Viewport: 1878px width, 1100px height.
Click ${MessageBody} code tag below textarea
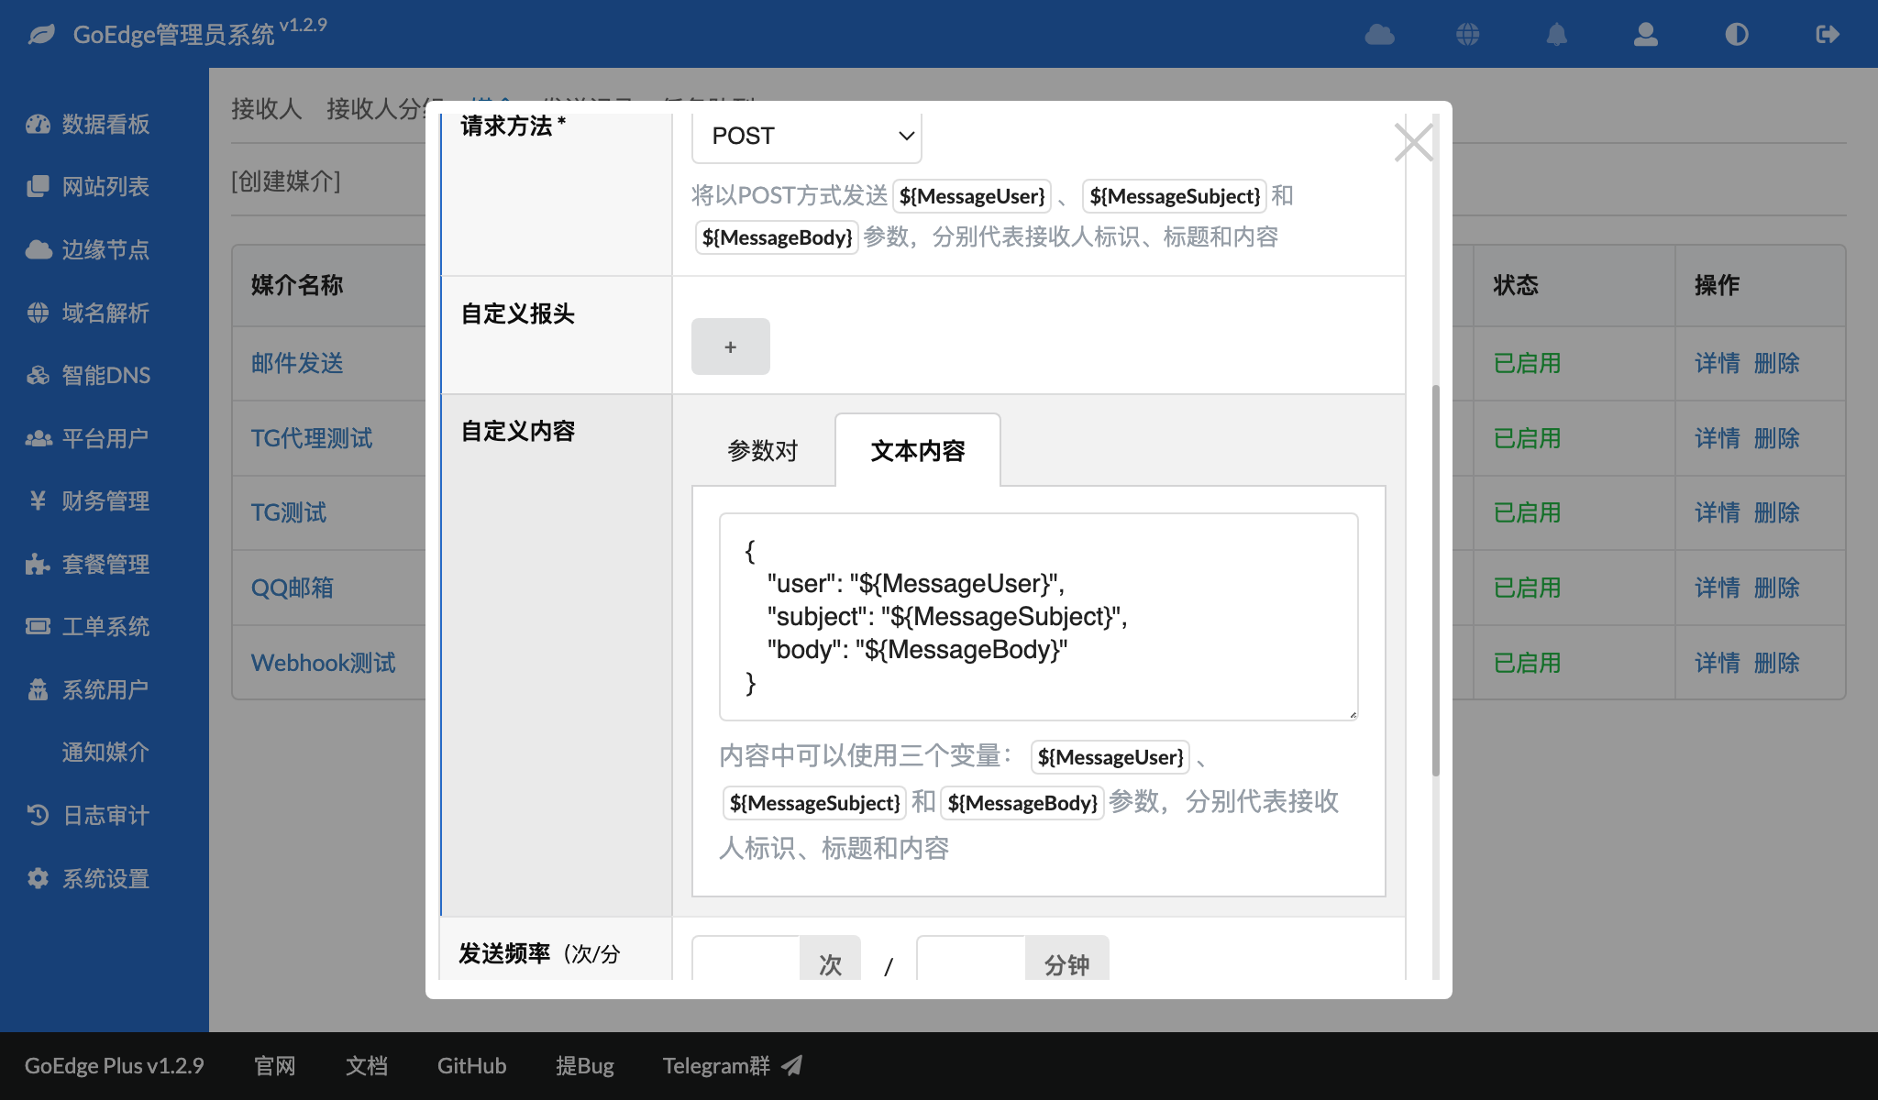pyautogui.click(x=1022, y=803)
